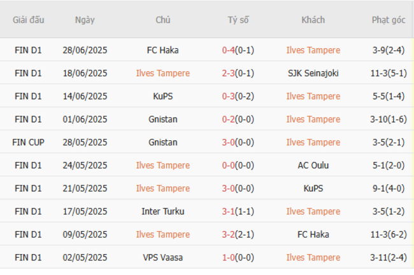
Task: Open KuPS home team on 14/06/2025
Action: pos(162,96)
